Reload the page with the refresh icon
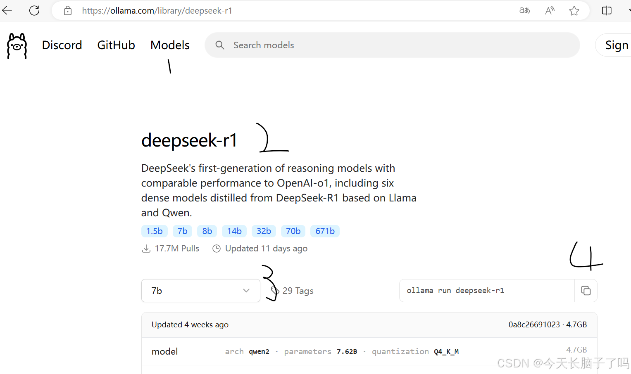 point(34,10)
